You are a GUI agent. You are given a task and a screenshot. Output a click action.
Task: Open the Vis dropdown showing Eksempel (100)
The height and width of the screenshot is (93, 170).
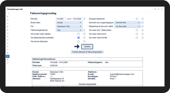[69, 26]
